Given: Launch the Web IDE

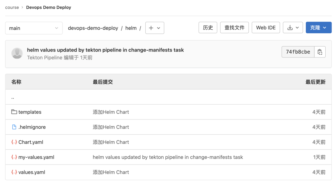Looking at the screenshot, I should 266,27.
